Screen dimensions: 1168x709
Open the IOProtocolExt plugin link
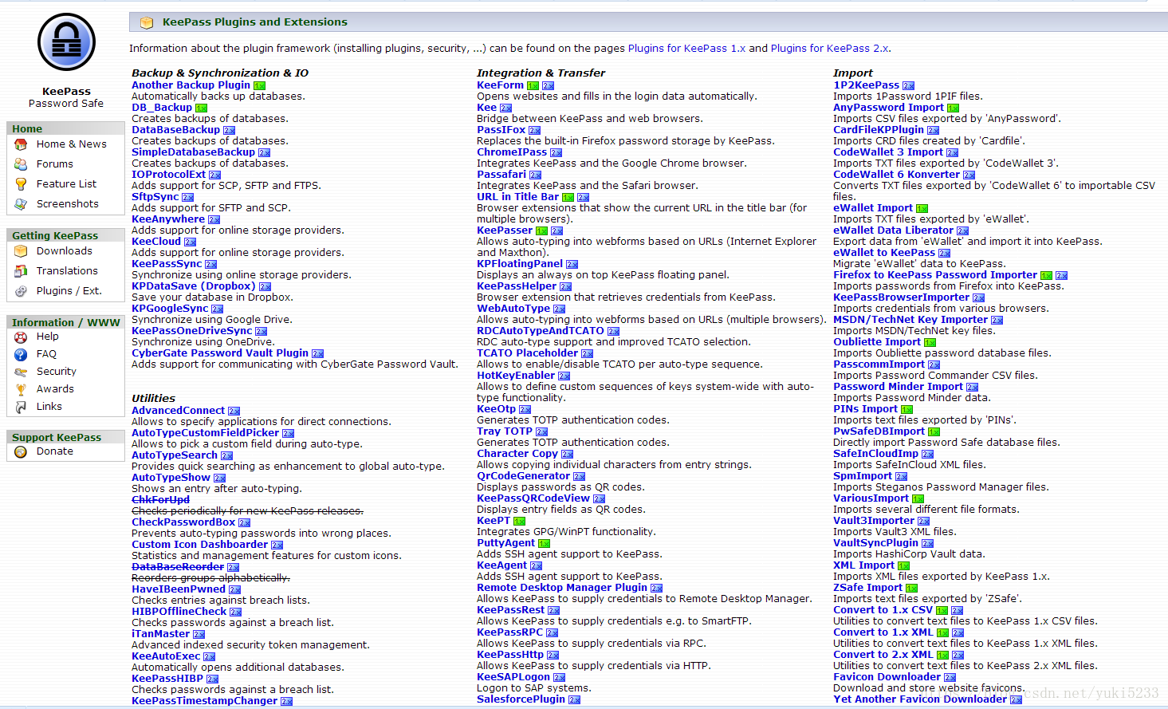tap(168, 175)
